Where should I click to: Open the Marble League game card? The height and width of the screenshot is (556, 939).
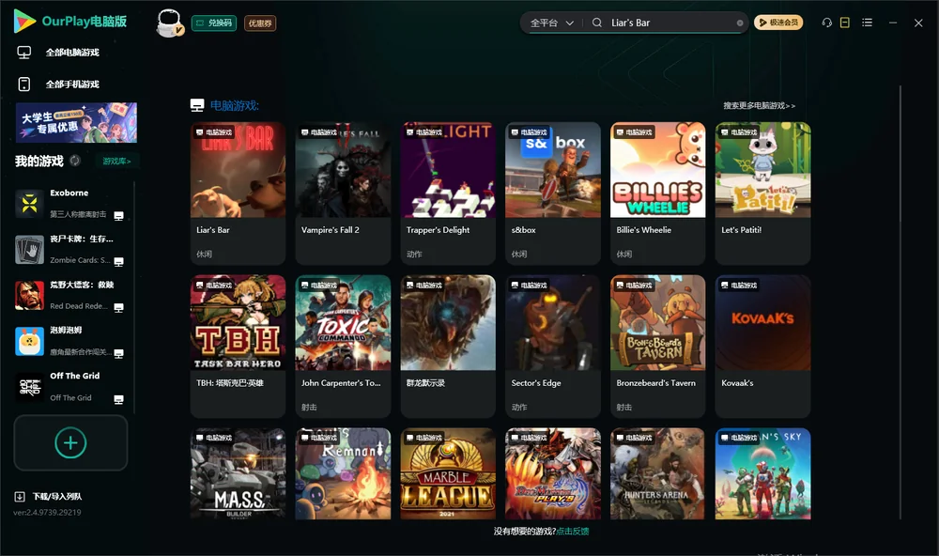(x=448, y=473)
